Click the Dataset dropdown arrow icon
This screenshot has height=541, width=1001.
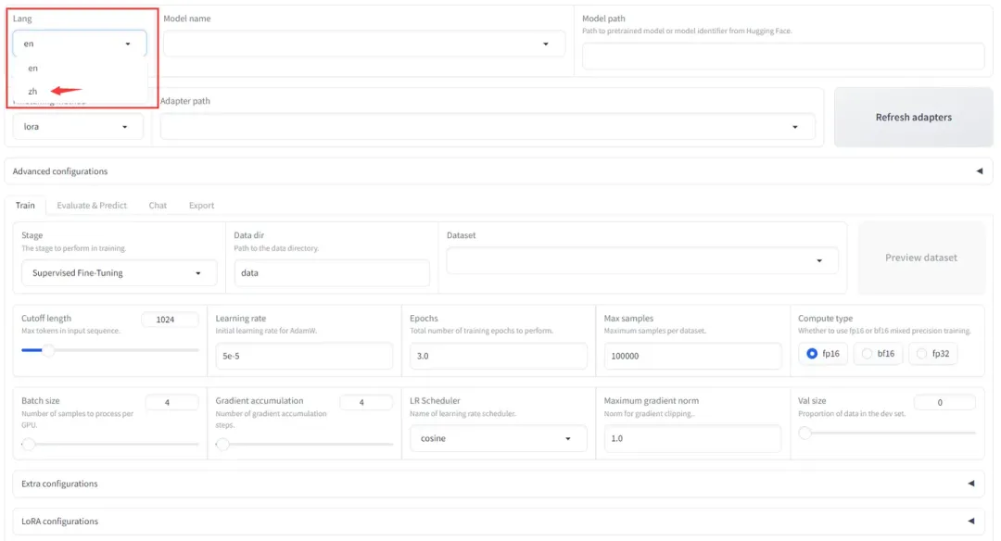pos(819,261)
